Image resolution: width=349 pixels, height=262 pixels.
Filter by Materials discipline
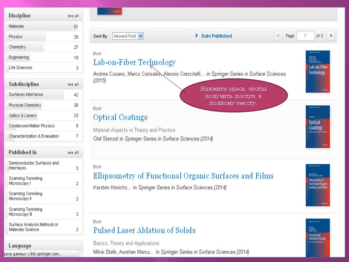(x=16, y=27)
